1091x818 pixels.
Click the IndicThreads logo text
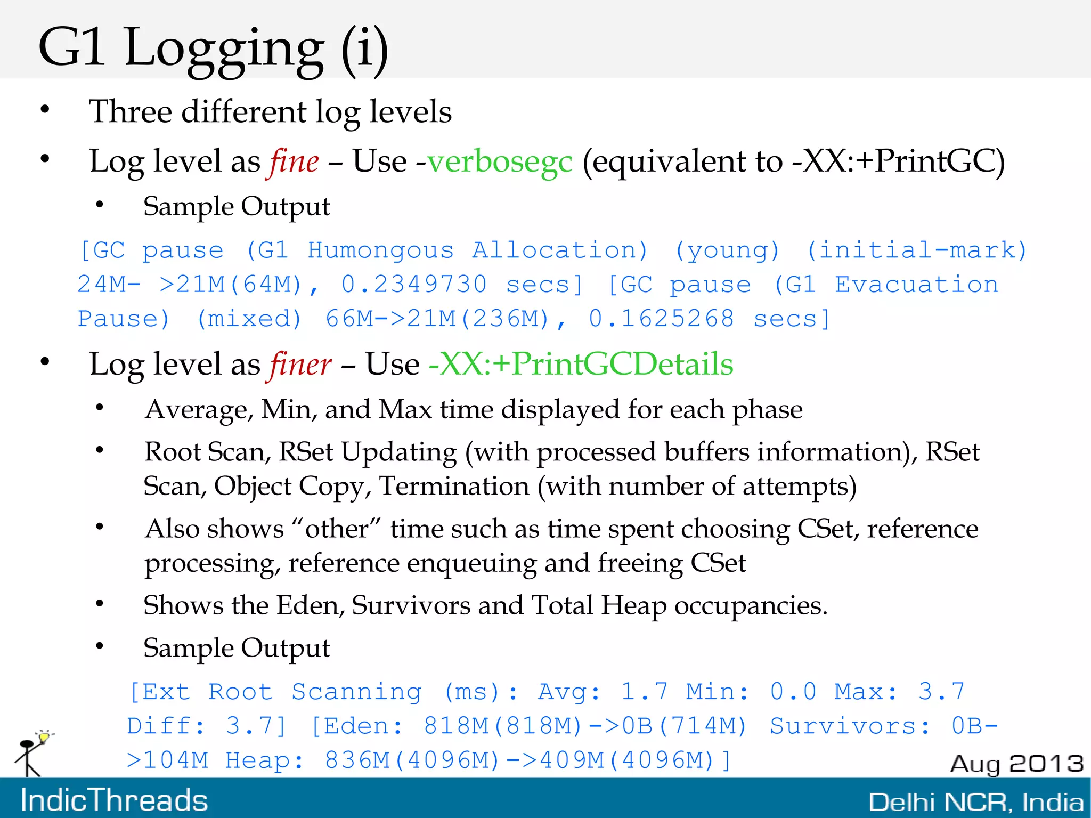[x=114, y=800]
